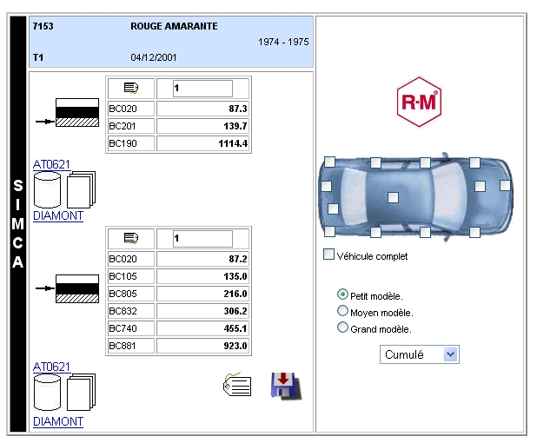This screenshot has height=443, width=537.
Task: Open the second DIAMONT link
Action: pos(58,421)
